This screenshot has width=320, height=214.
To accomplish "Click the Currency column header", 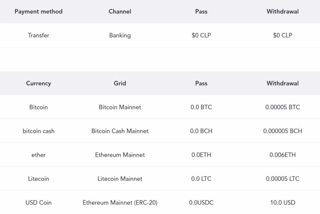I will click(x=38, y=83).
